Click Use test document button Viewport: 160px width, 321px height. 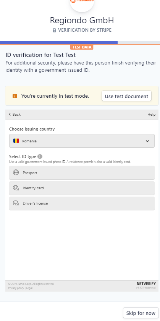(126, 96)
